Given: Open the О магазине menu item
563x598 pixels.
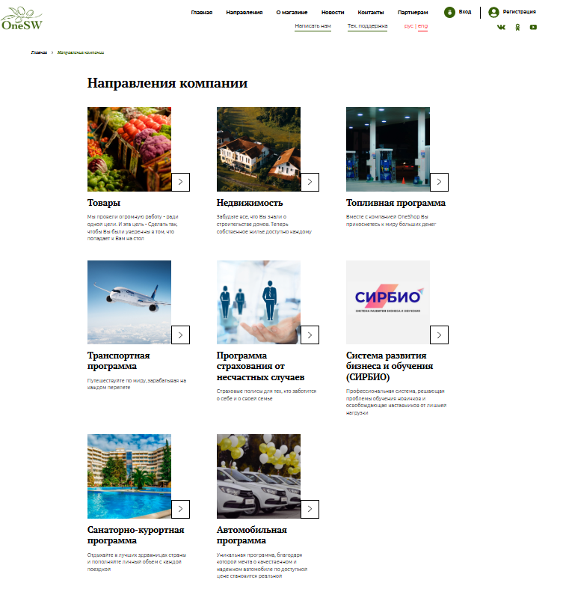Looking at the screenshot, I should click(292, 12).
